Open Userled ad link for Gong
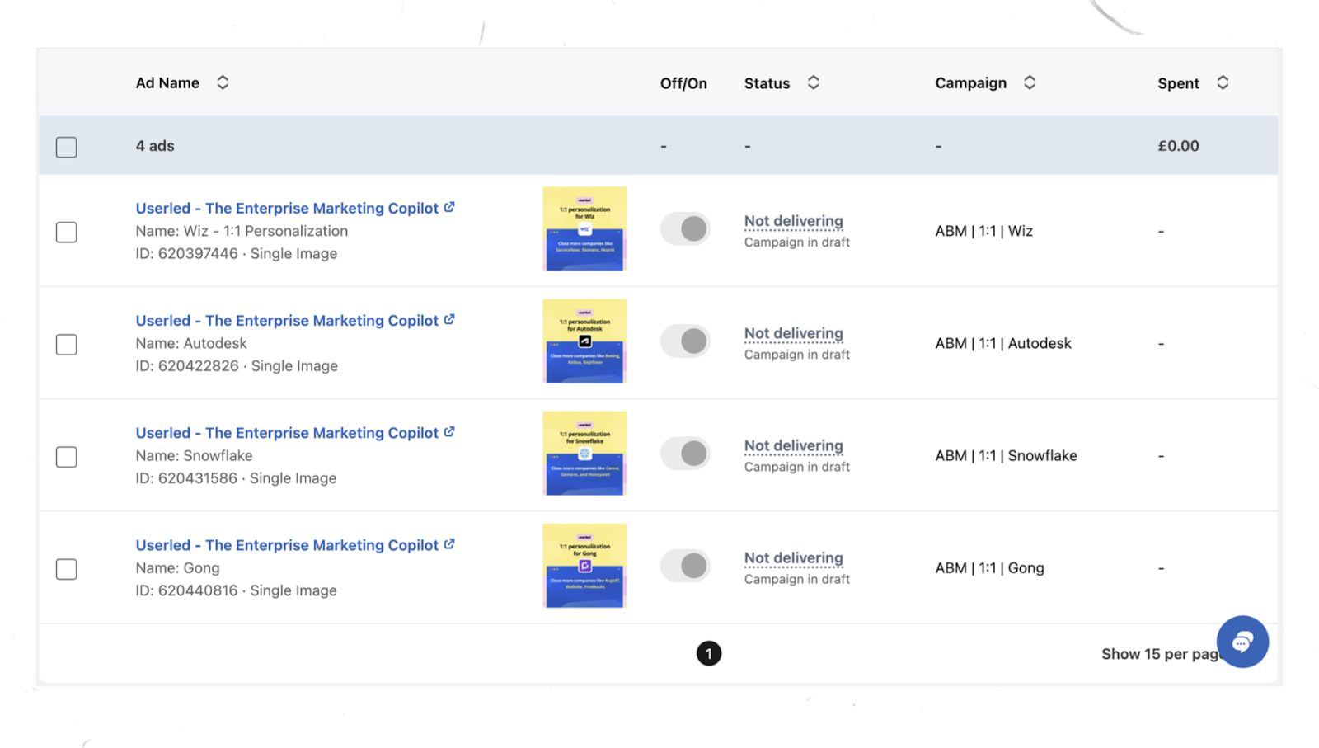This screenshot has height=748, width=1319. (x=287, y=545)
